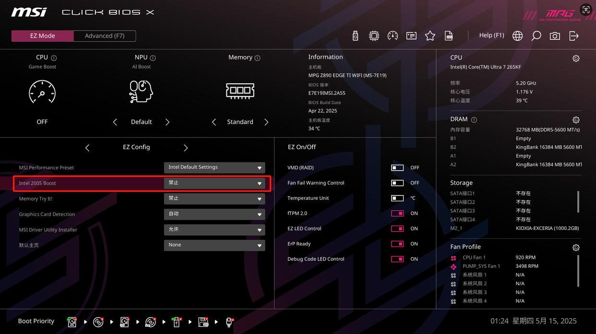
Task: Switch to Advanced (F7) tab
Action: tap(105, 36)
